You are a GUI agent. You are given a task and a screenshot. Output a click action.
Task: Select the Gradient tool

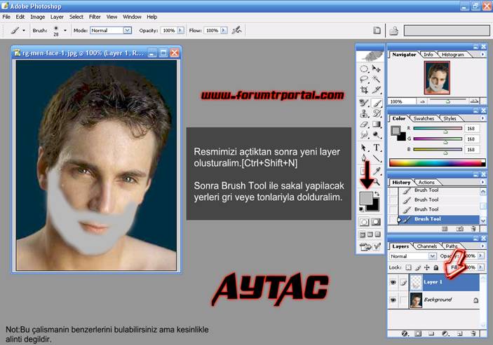coord(376,124)
